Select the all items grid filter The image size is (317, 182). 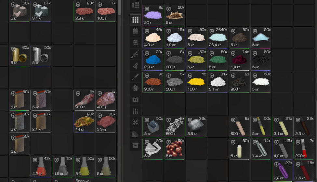pos(135,20)
